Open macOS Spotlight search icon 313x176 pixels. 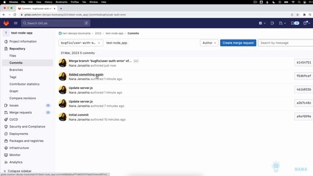point(299,2)
